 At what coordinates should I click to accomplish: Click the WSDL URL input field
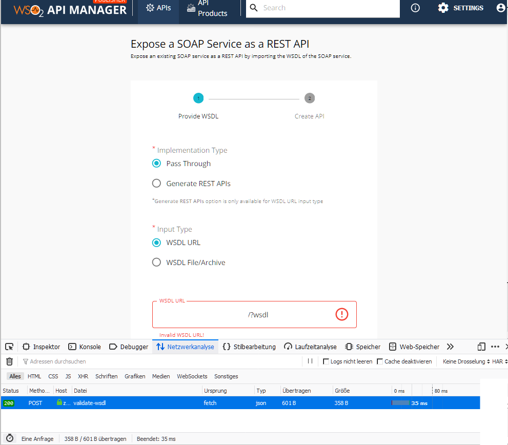click(x=254, y=314)
